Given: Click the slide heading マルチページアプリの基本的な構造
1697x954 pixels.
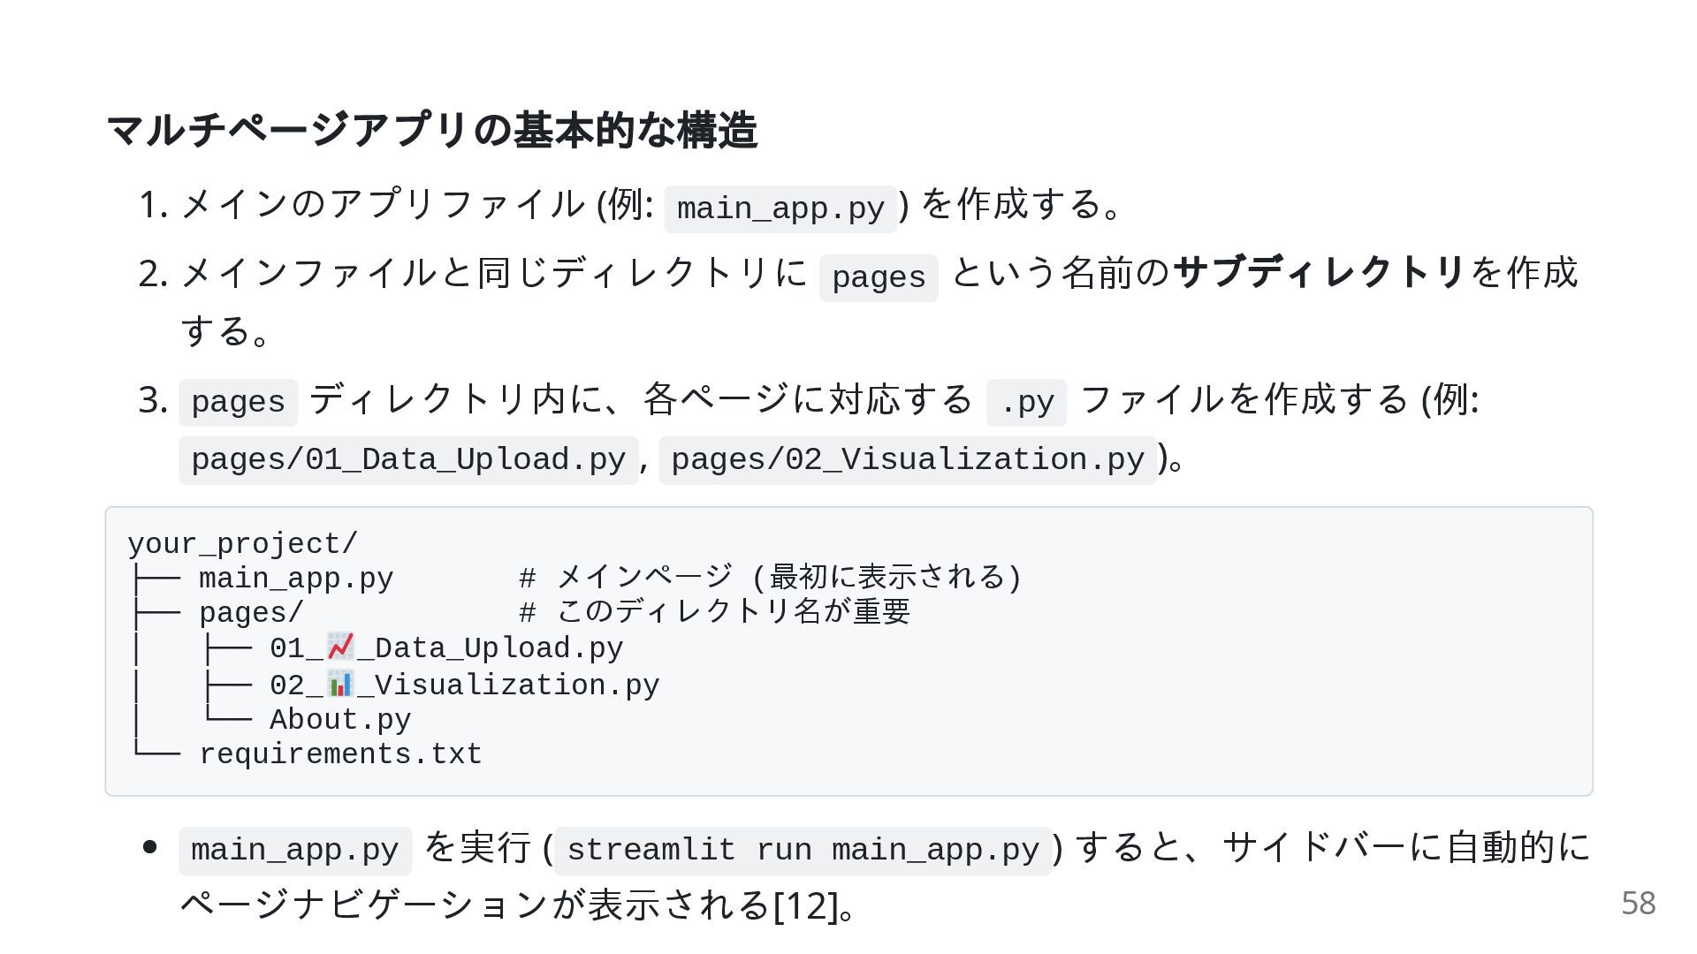Looking at the screenshot, I should pos(432,130).
